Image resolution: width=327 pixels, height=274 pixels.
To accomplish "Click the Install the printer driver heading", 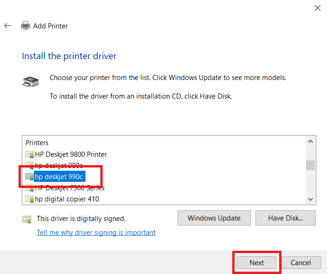I will click(69, 56).
